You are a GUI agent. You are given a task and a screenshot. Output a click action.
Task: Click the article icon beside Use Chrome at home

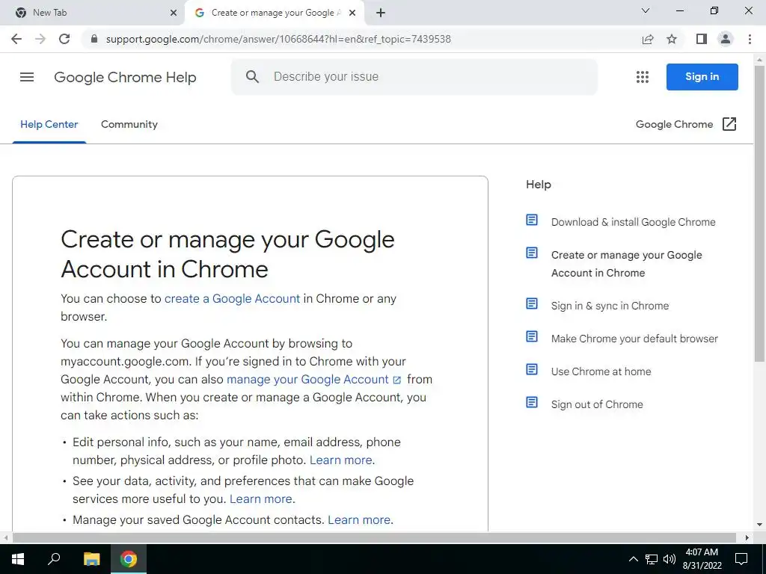point(532,369)
